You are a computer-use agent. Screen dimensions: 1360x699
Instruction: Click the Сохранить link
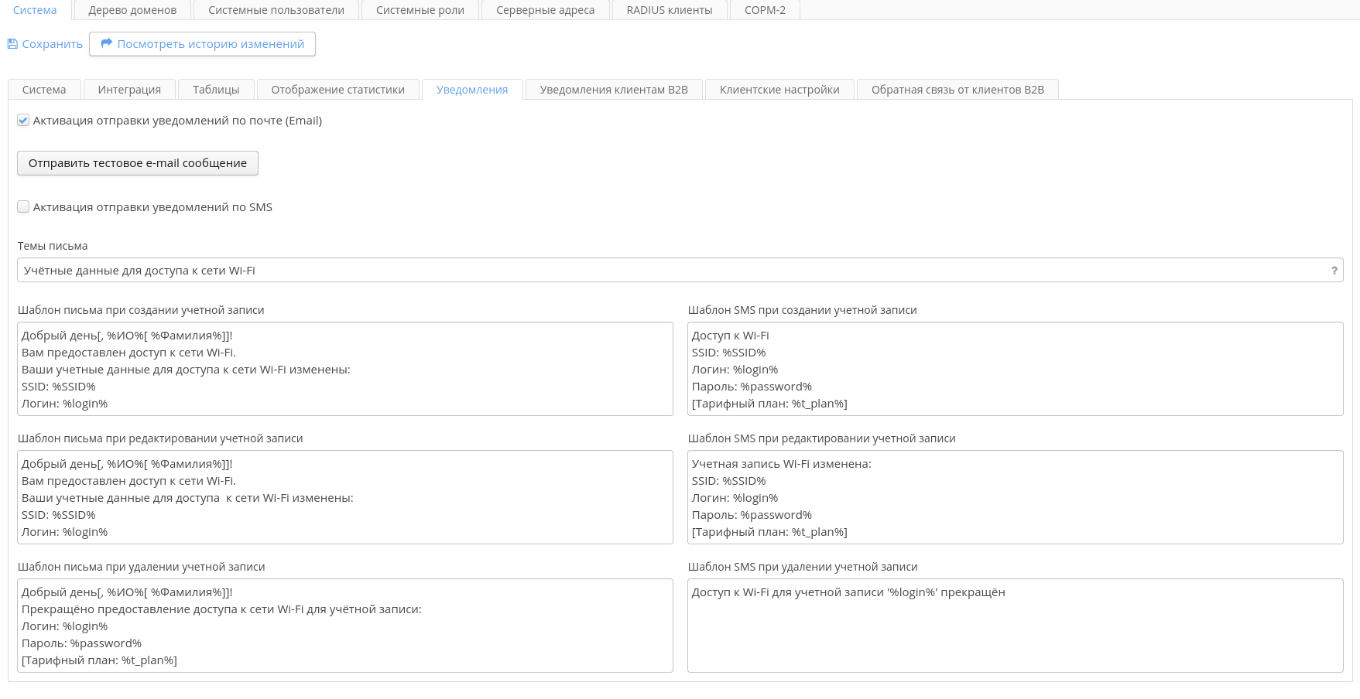point(52,44)
